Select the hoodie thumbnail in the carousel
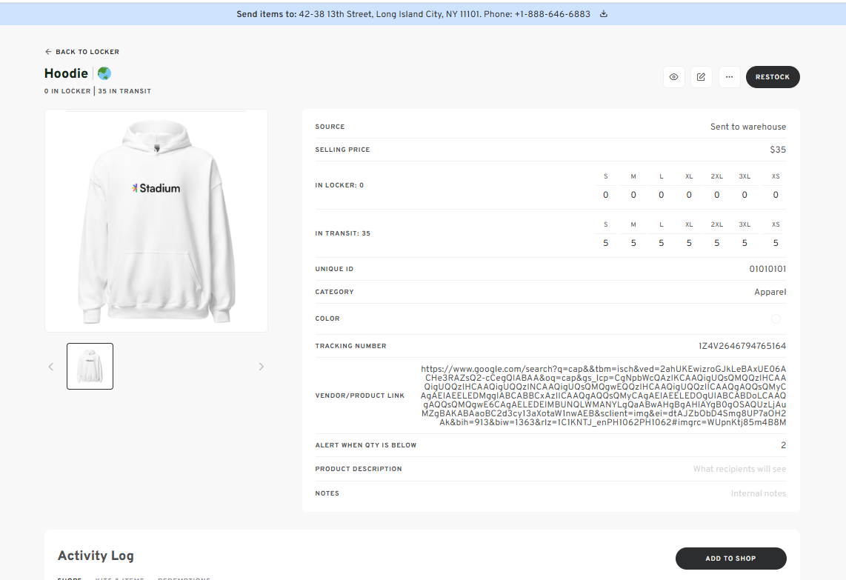 (x=90, y=367)
